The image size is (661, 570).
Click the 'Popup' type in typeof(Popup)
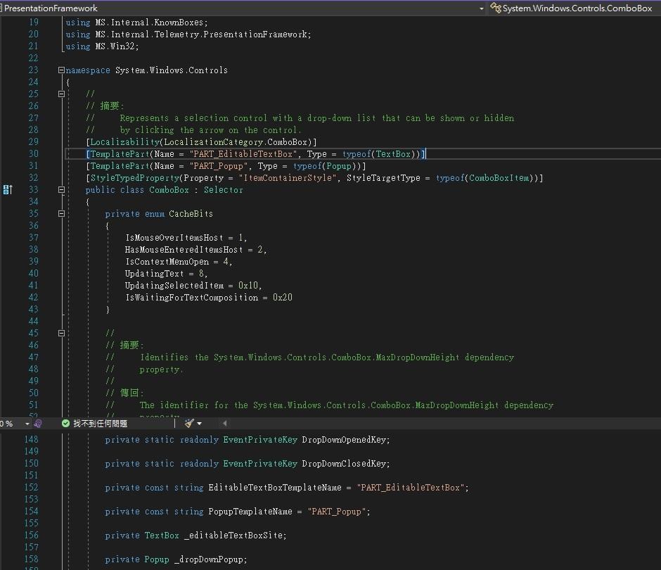340,166
